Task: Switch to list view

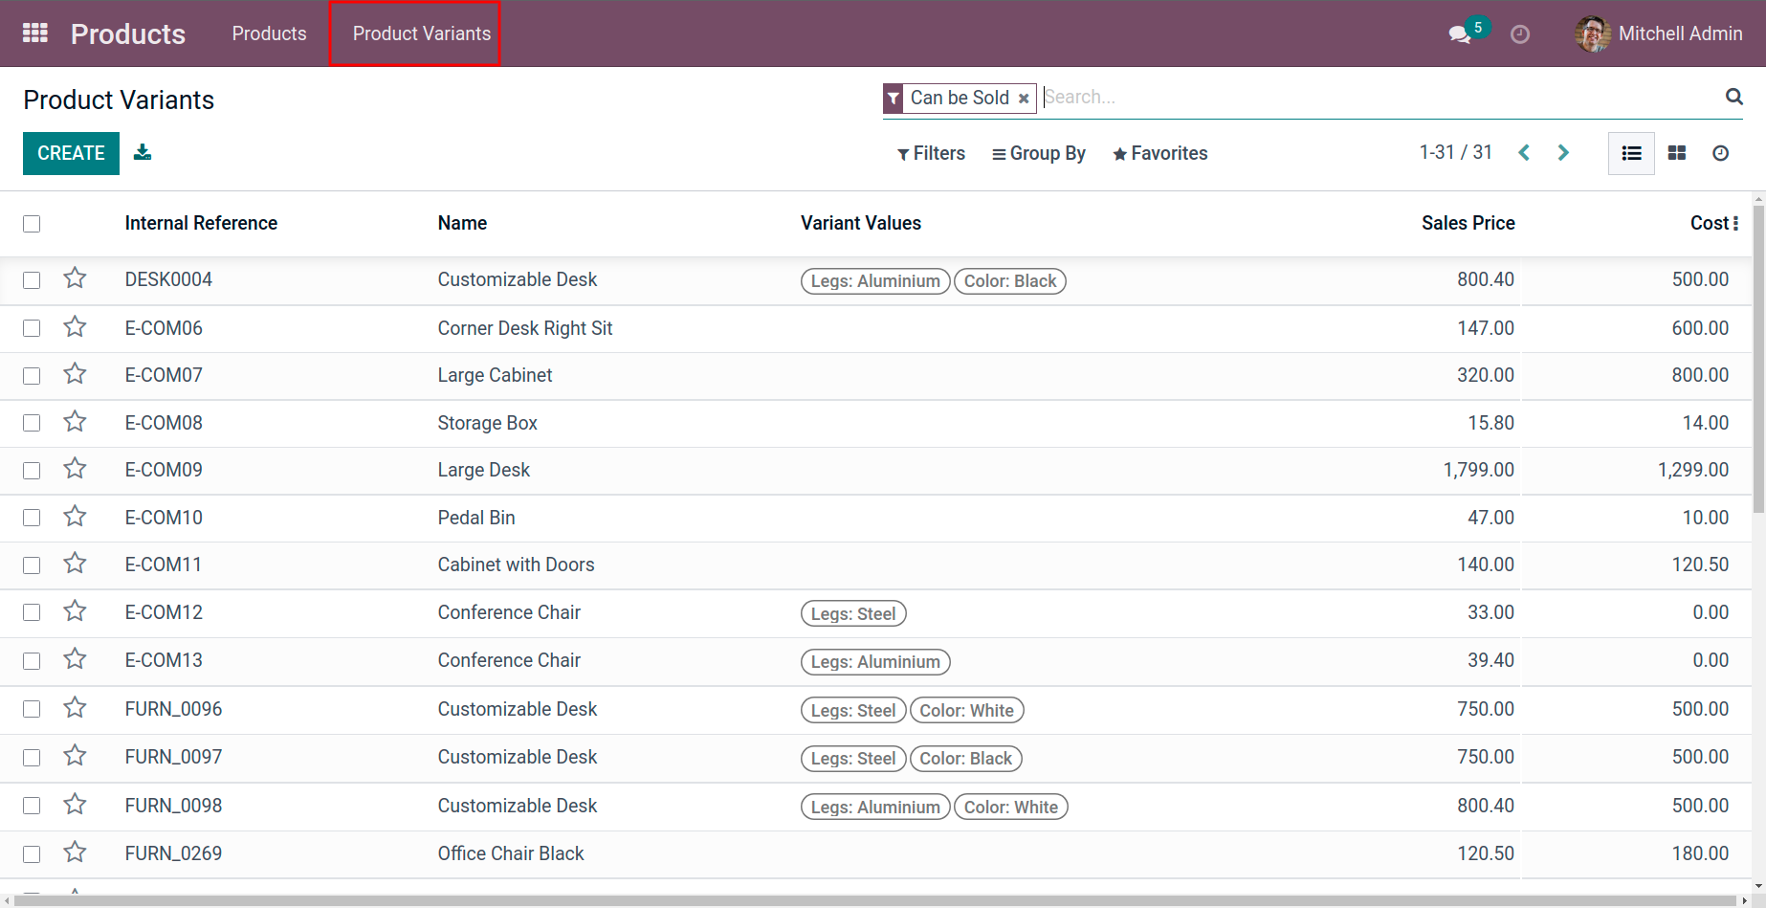Action: click(x=1632, y=153)
